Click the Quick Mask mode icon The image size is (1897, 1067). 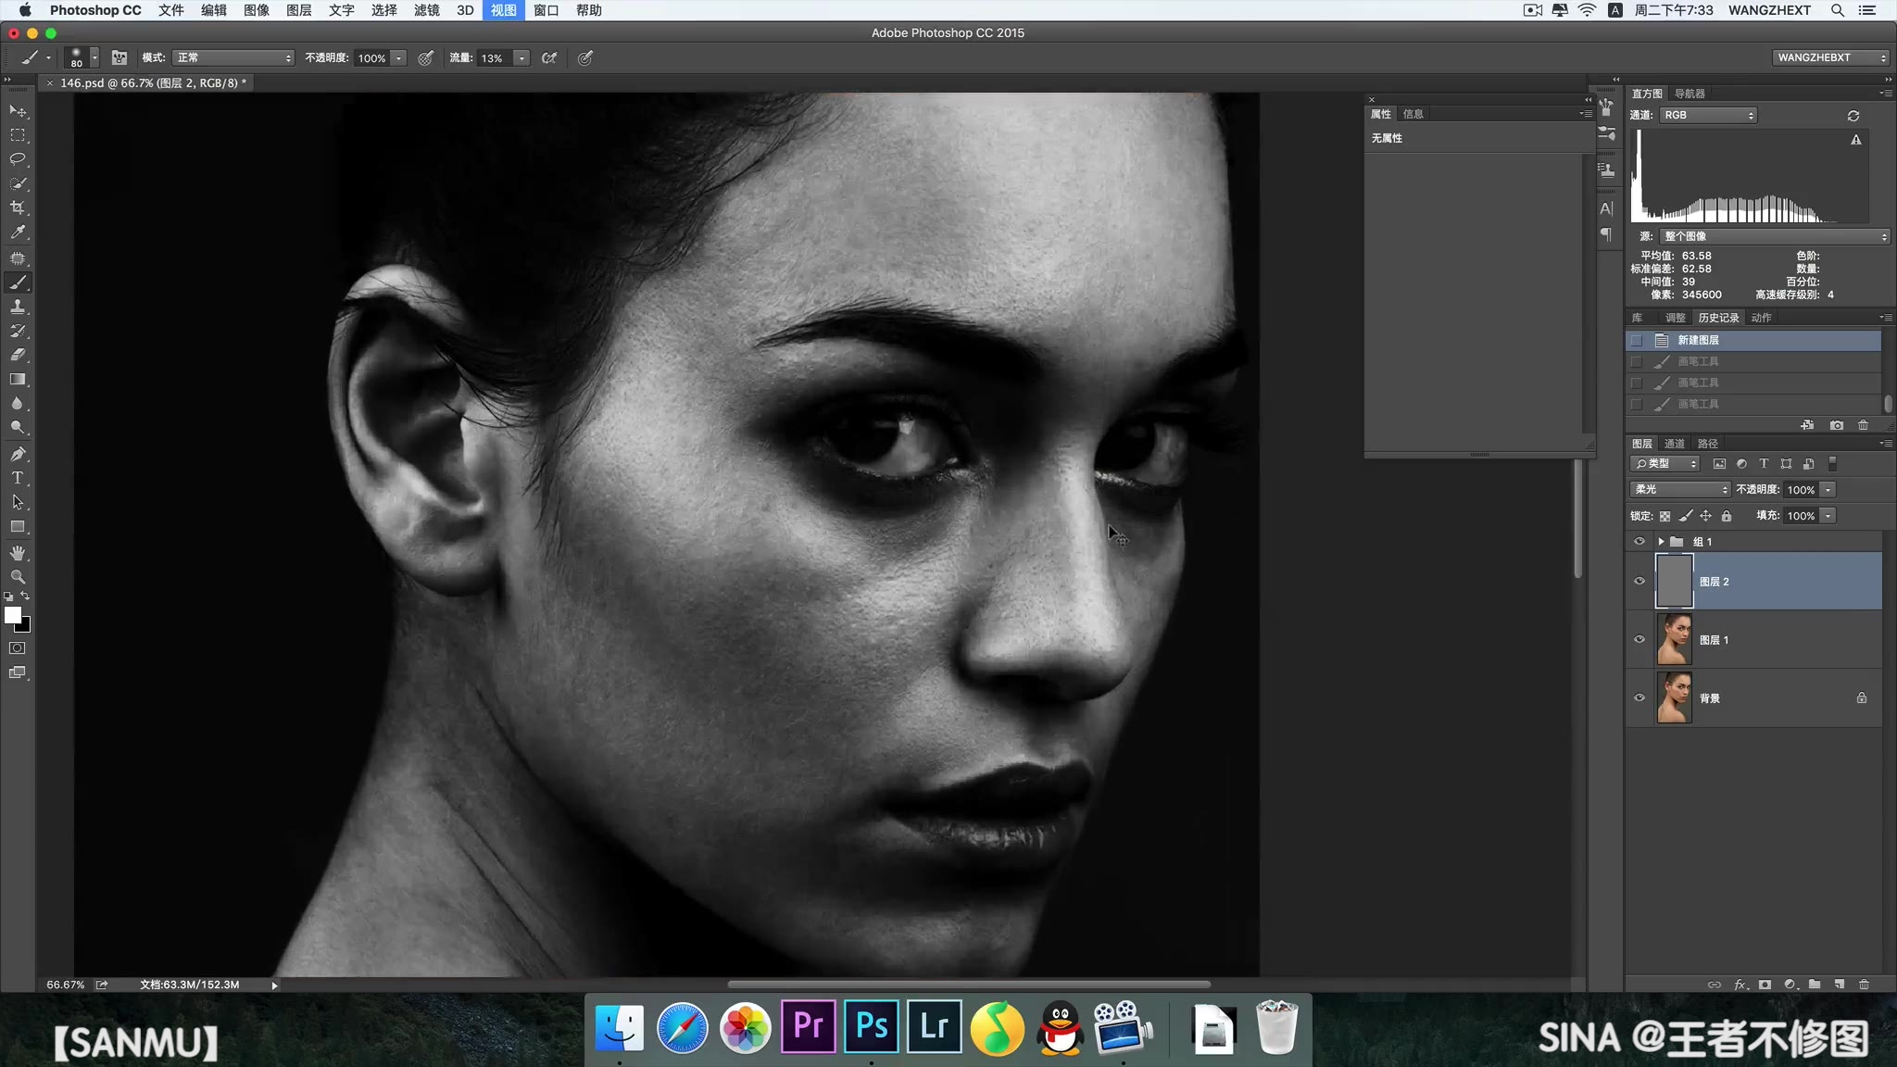point(18,648)
